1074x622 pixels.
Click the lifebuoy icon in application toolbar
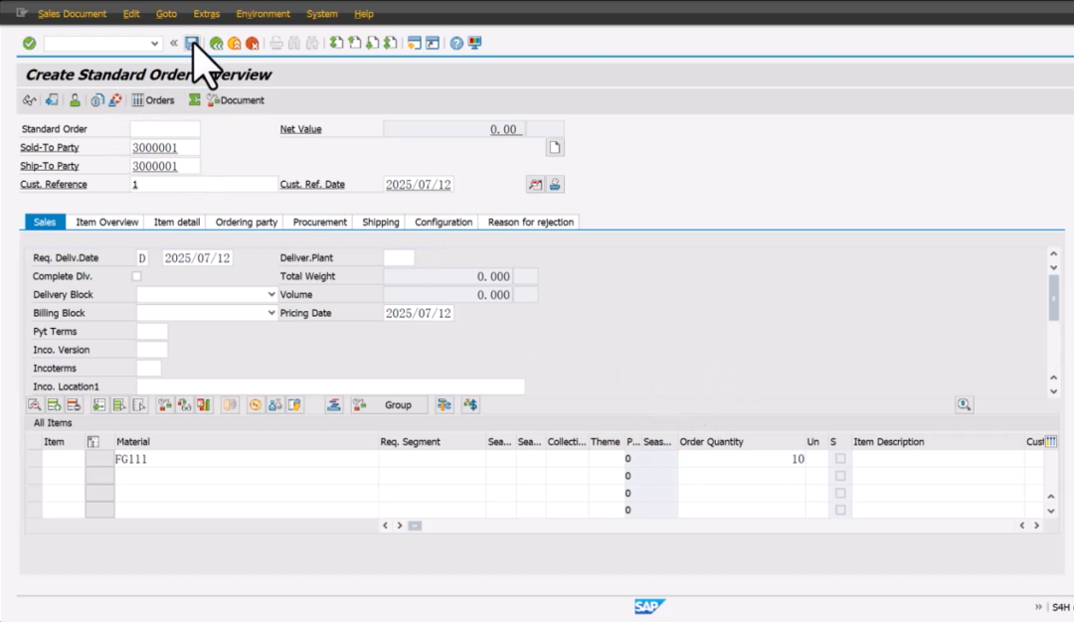[115, 100]
